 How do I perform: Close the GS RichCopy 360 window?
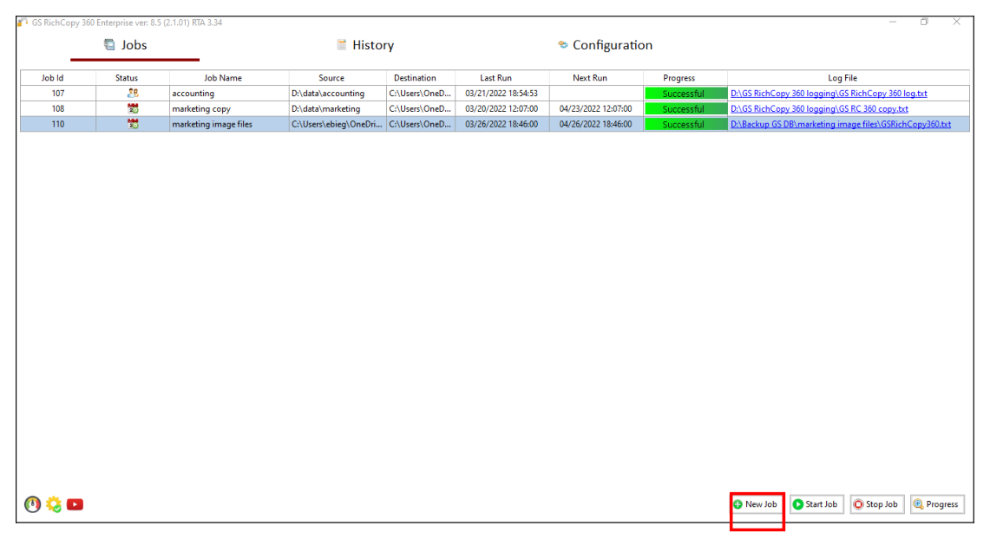coord(956,22)
